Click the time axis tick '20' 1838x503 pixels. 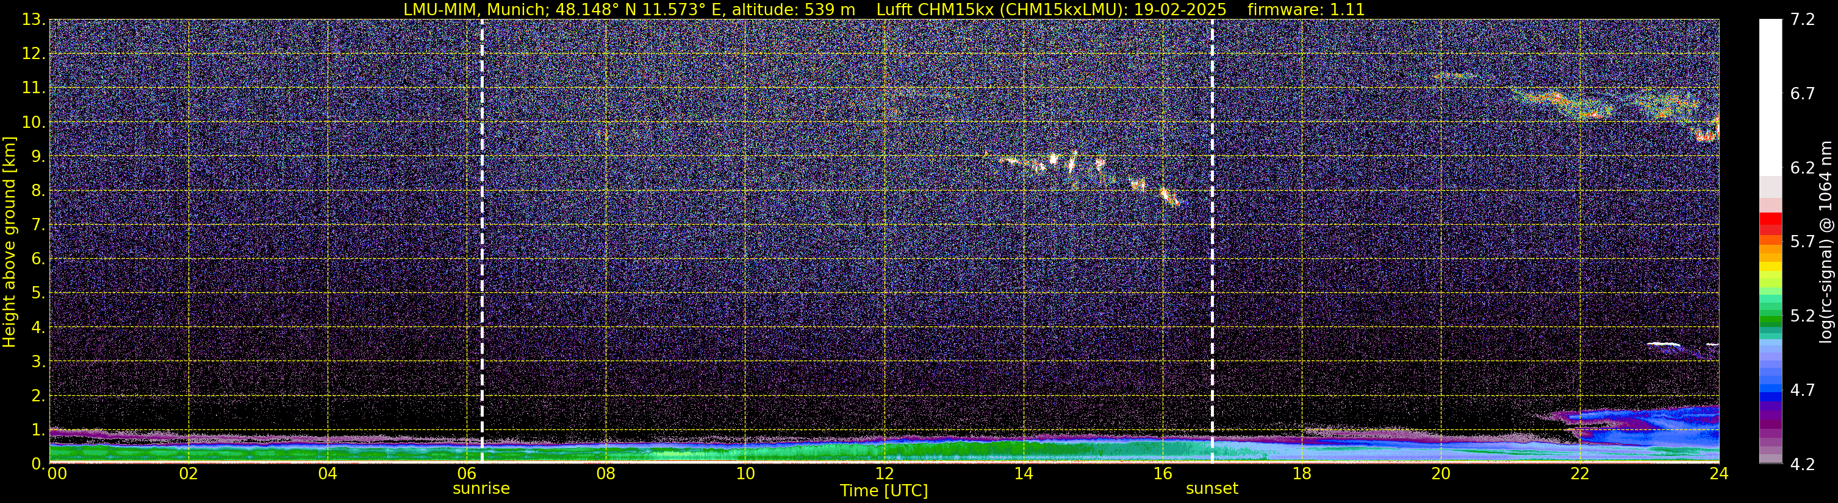click(x=1441, y=474)
